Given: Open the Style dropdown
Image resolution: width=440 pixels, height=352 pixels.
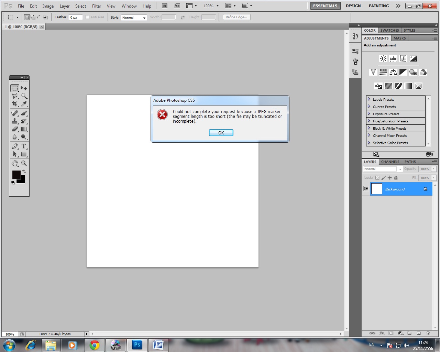Looking at the screenshot, I should coord(134,18).
